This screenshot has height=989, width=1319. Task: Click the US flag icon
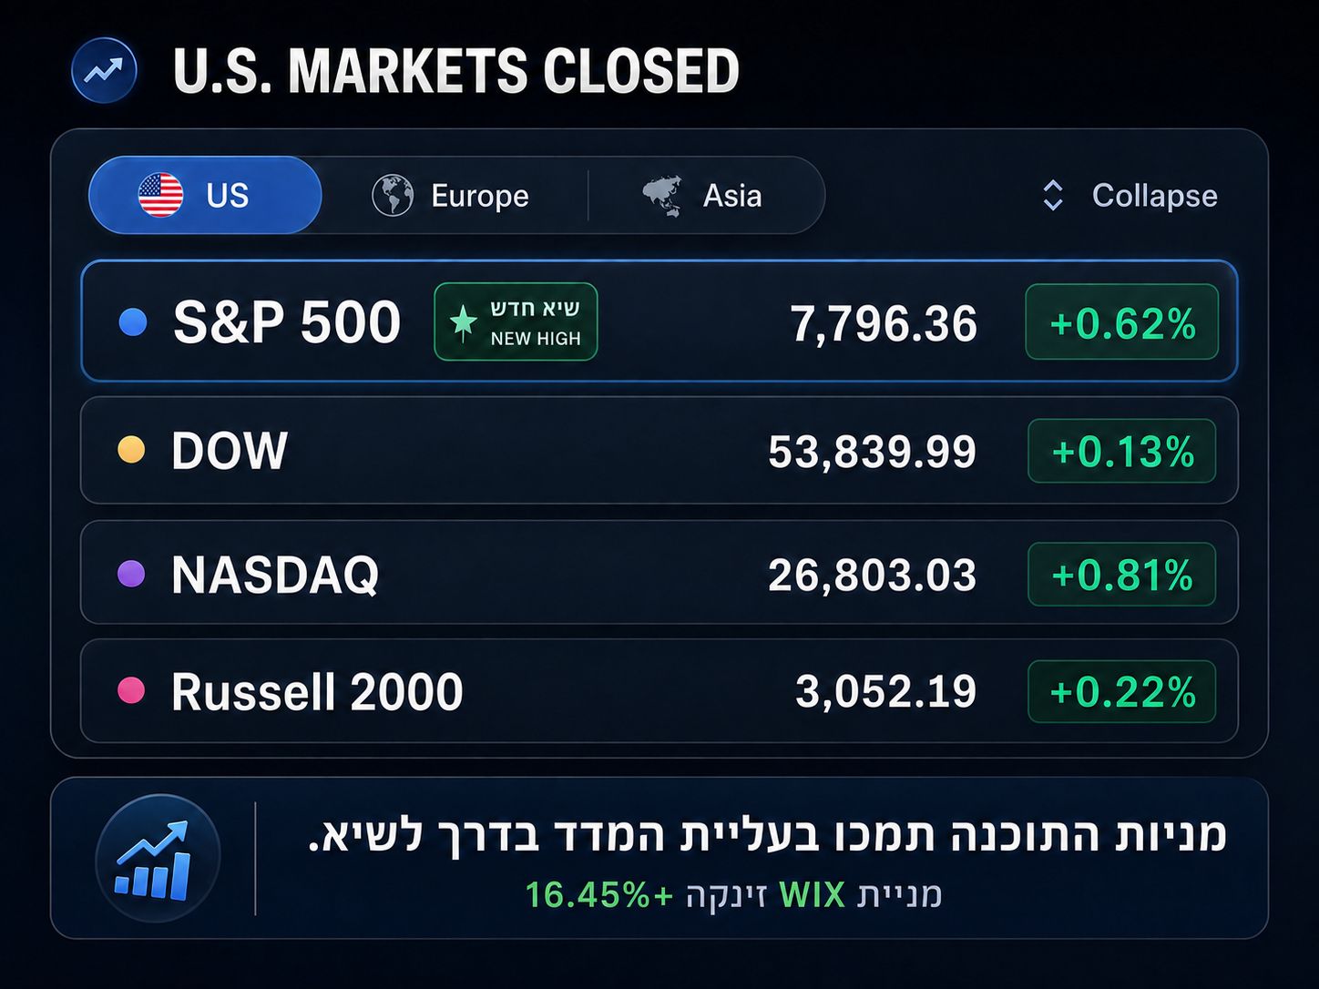(x=160, y=195)
